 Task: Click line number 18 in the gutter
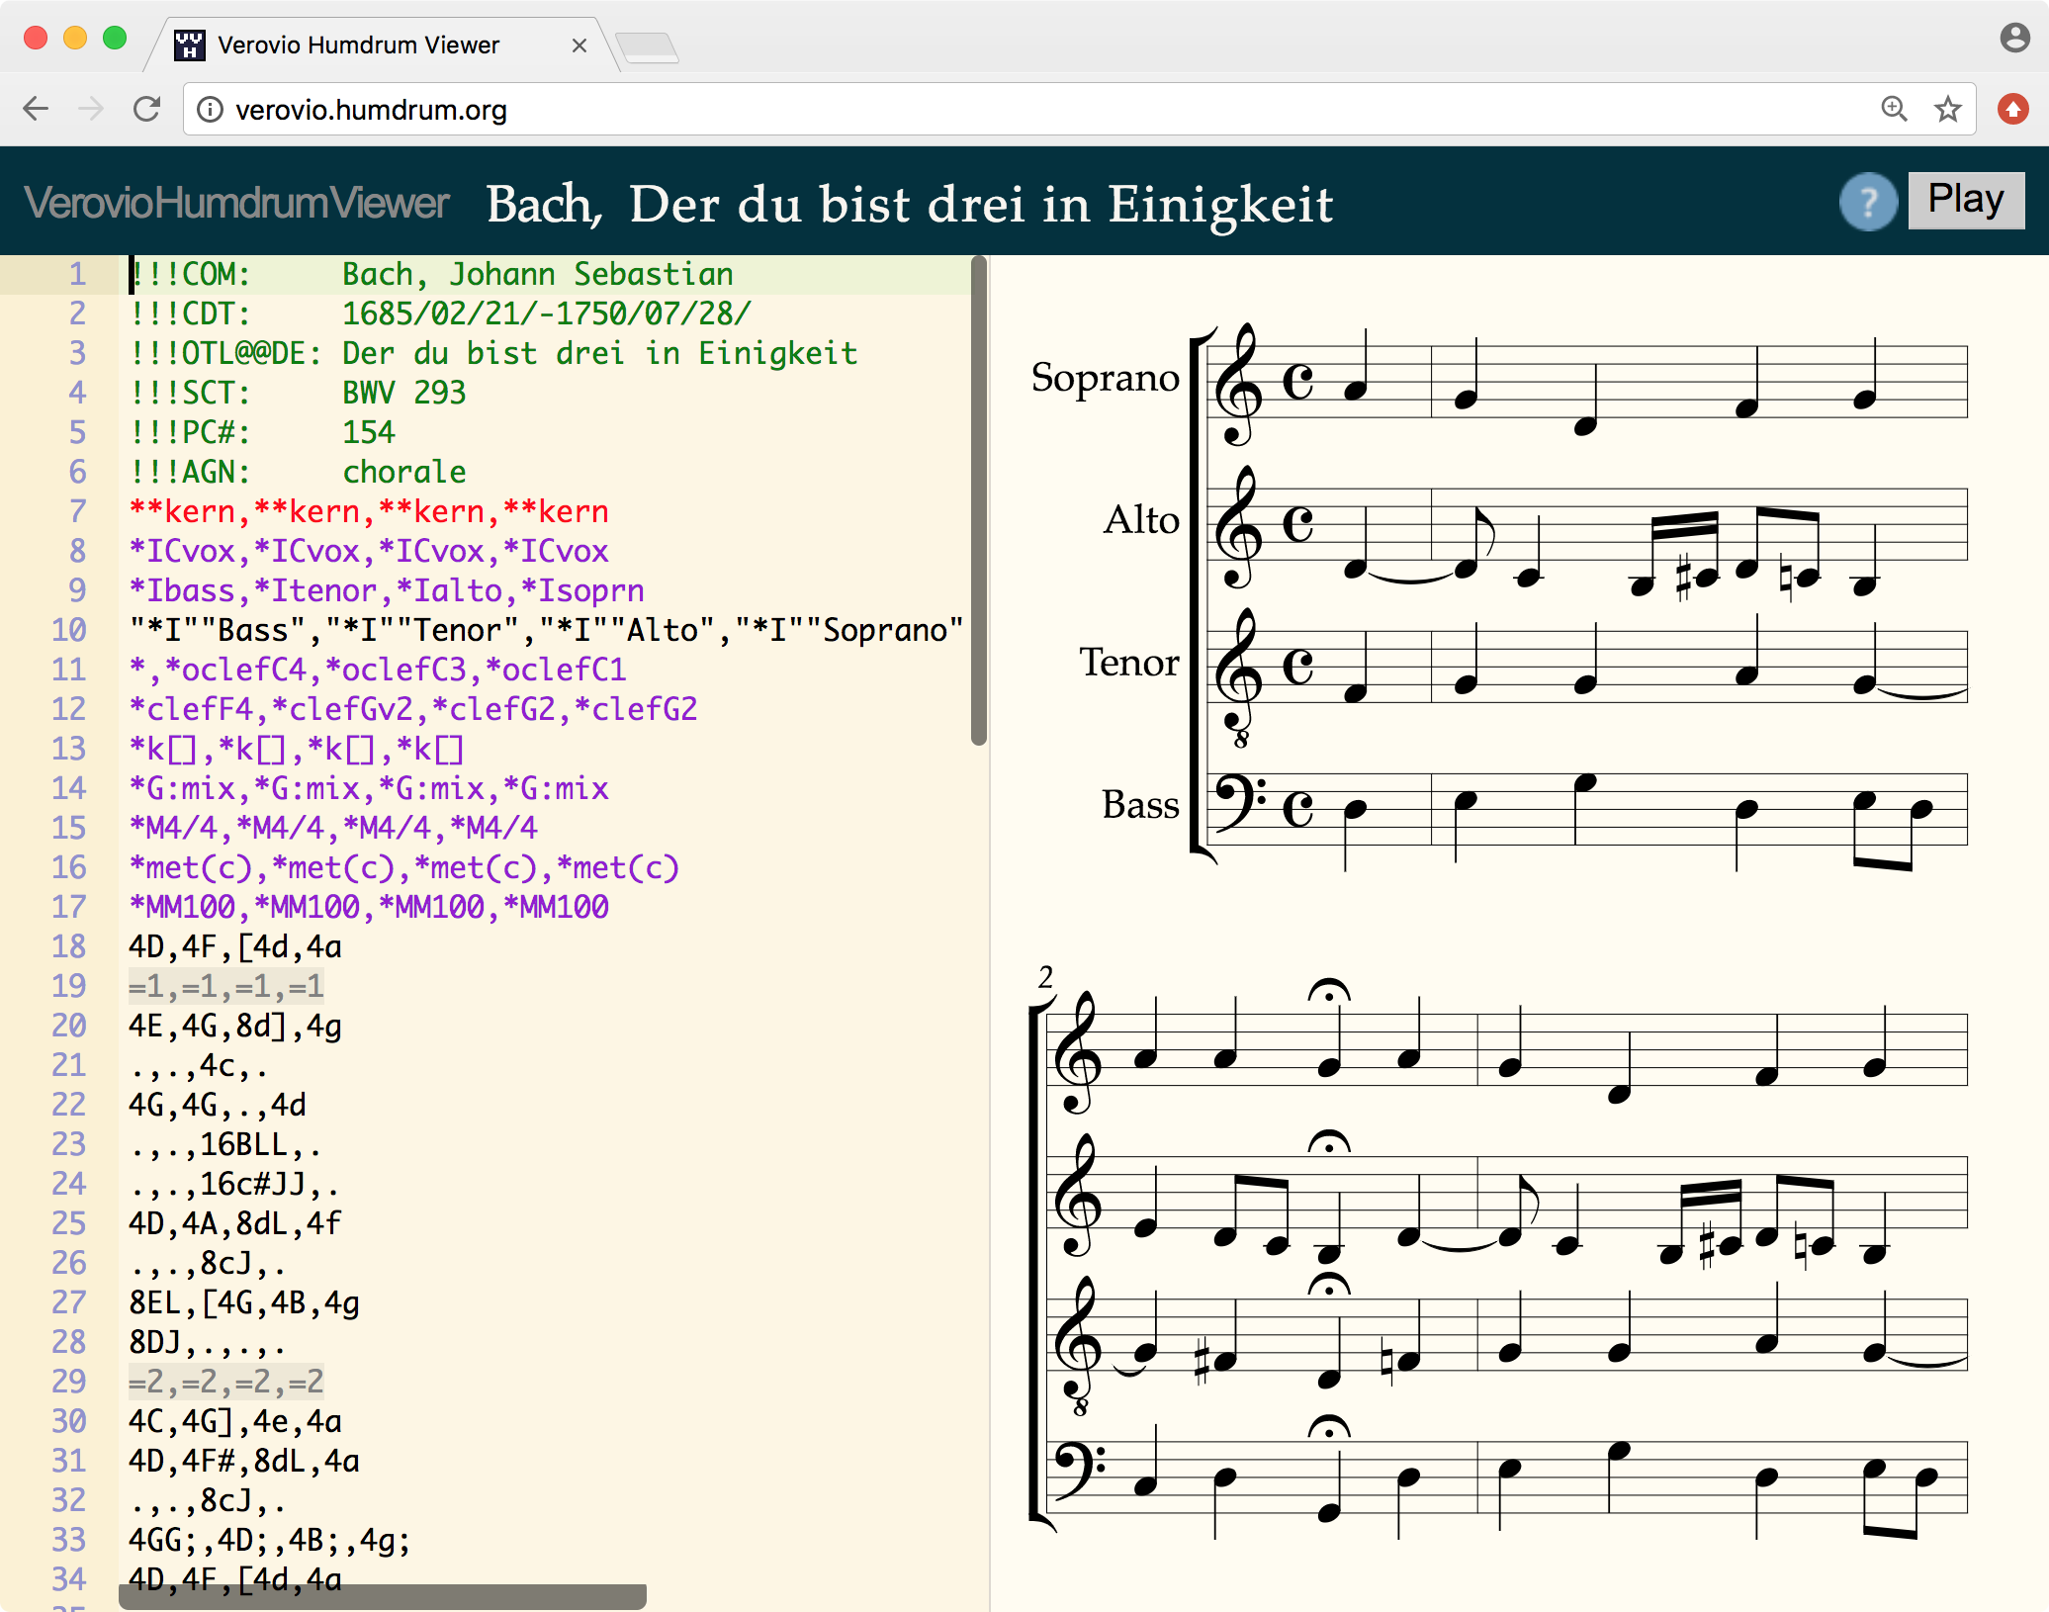(x=68, y=946)
